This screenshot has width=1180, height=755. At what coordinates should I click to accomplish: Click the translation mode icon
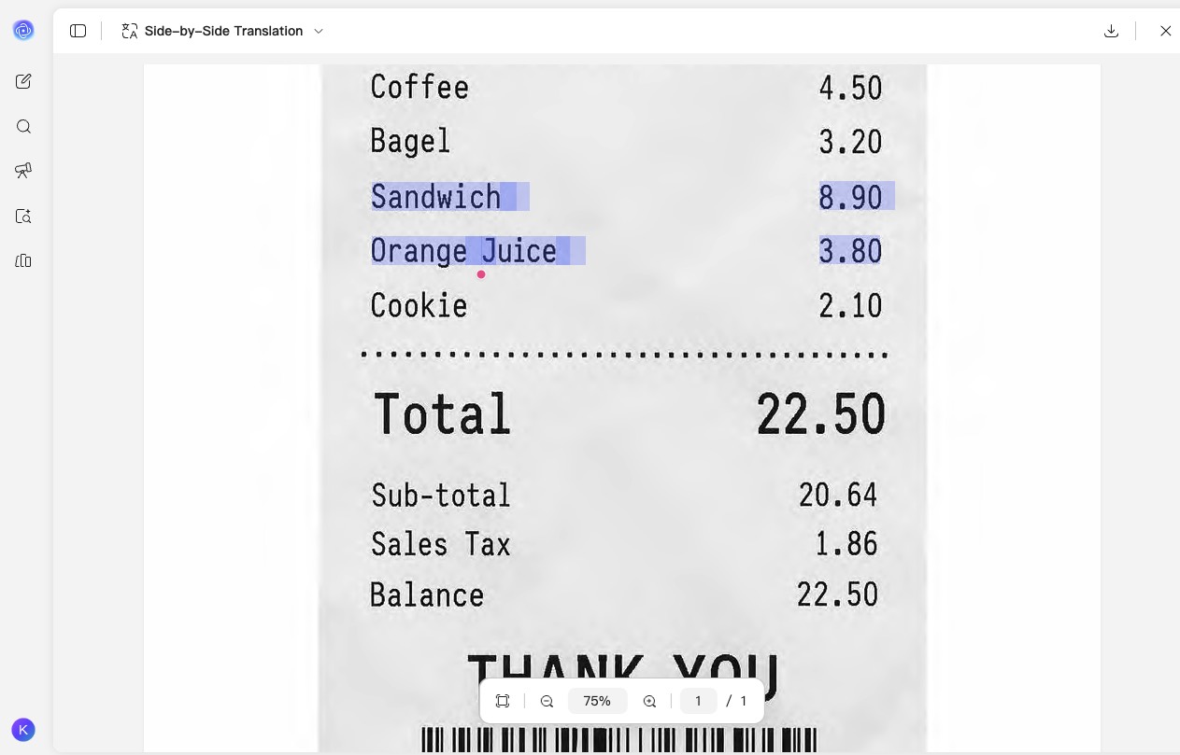[x=130, y=31]
